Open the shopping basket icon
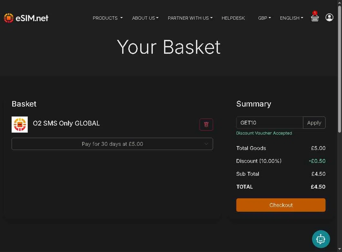Screen dimensions: 342x252 pos(315,16)
